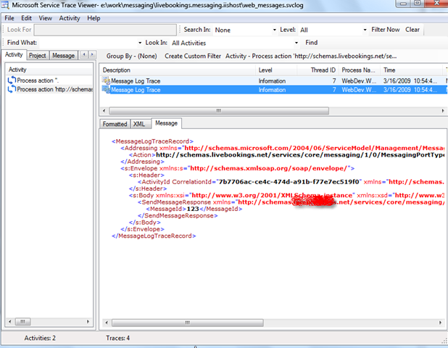Open the Search In dropdown
448x348 pixels.
coord(273,30)
